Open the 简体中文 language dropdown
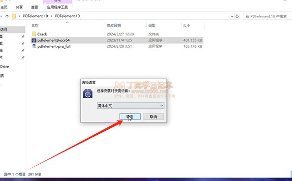292x181 pixels. 130,106
